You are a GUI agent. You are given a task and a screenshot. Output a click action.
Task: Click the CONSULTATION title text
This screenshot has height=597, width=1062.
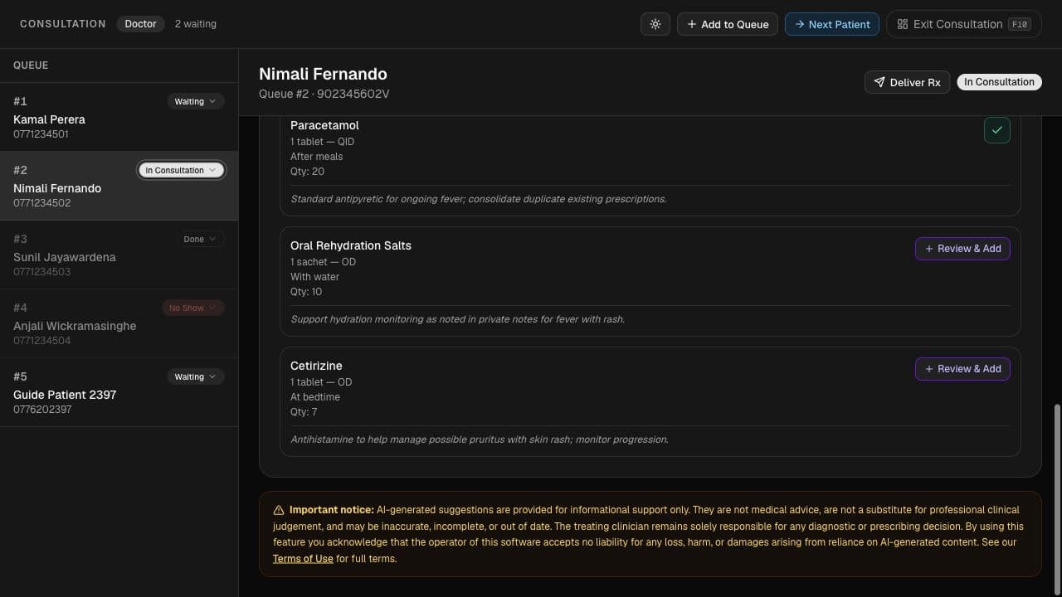63,24
